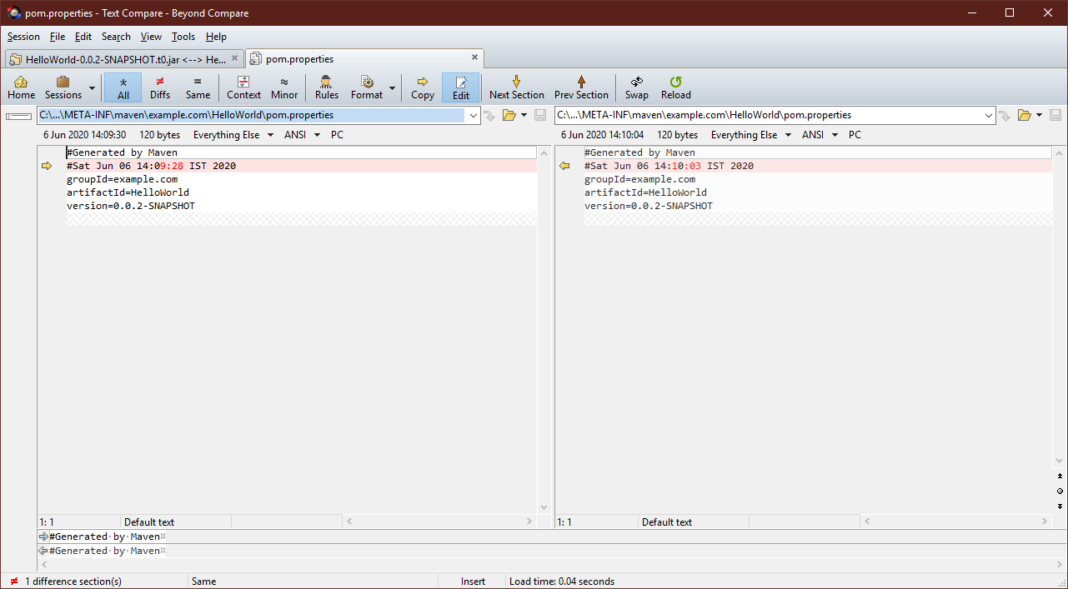Open the Tools menu
The height and width of the screenshot is (589, 1068).
pyautogui.click(x=183, y=37)
